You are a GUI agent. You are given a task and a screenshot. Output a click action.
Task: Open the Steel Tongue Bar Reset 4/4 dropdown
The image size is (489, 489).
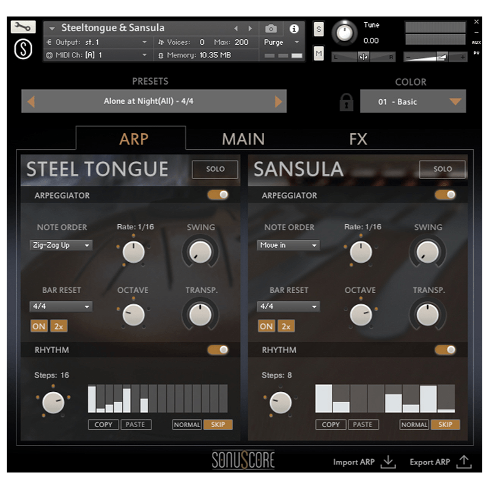click(x=61, y=307)
